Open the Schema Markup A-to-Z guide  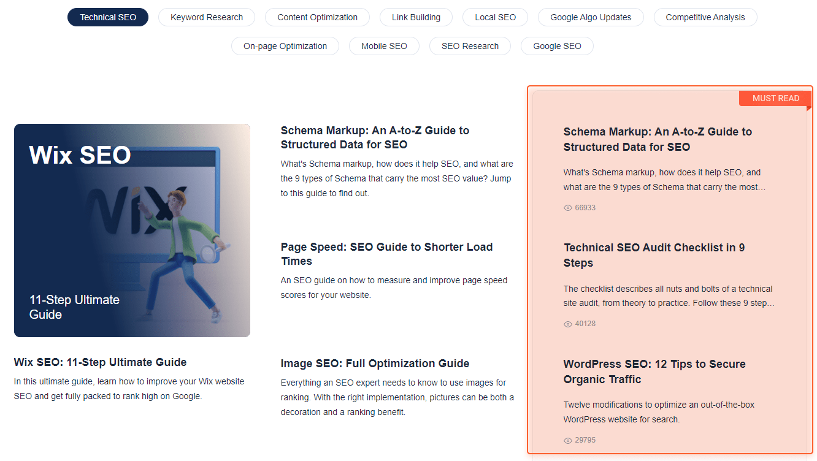pyautogui.click(x=375, y=137)
